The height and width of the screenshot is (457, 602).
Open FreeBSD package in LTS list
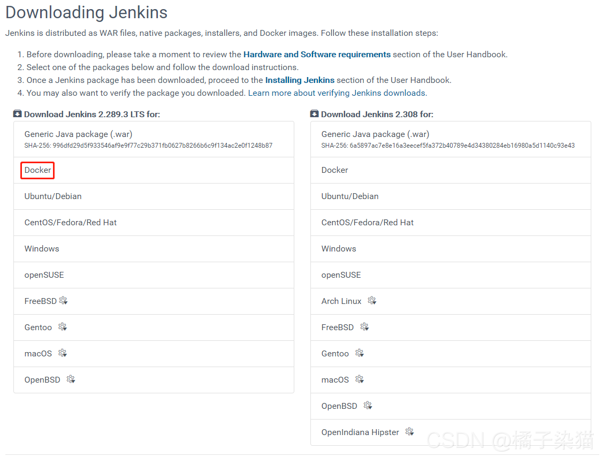(x=154, y=301)
